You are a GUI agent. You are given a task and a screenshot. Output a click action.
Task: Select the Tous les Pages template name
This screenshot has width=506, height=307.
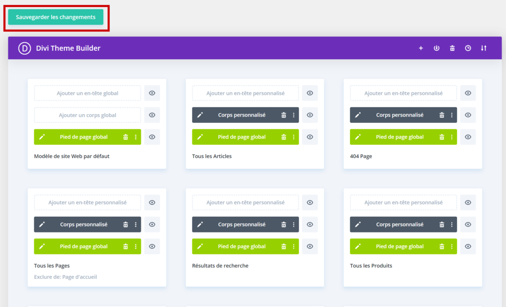pos(52,266)
